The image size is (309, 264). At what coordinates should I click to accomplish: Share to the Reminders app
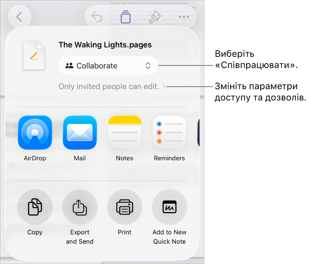(x=170, y=132)
